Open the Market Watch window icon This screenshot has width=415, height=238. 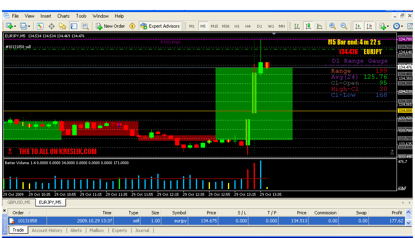(40, 26)
